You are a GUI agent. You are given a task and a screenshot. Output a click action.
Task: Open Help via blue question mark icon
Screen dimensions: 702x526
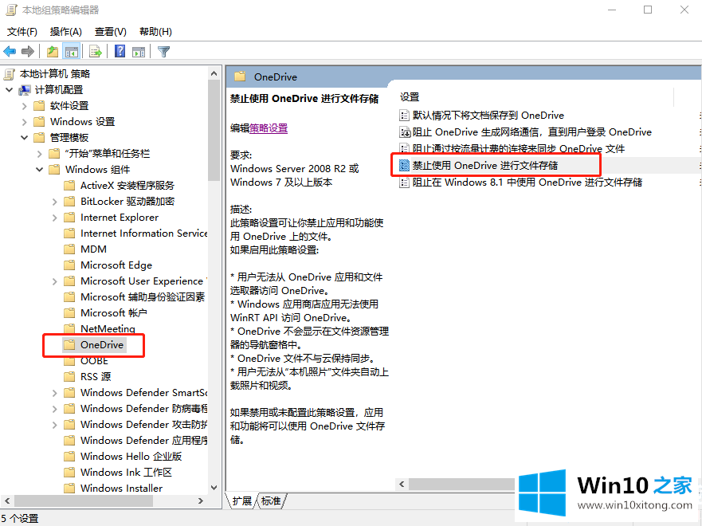[120, 52]
